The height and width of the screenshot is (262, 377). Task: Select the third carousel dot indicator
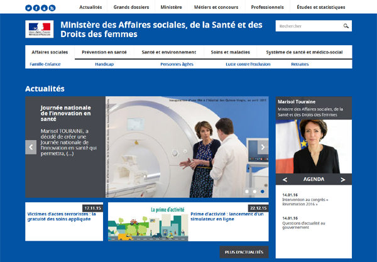[x=262, y=192]
